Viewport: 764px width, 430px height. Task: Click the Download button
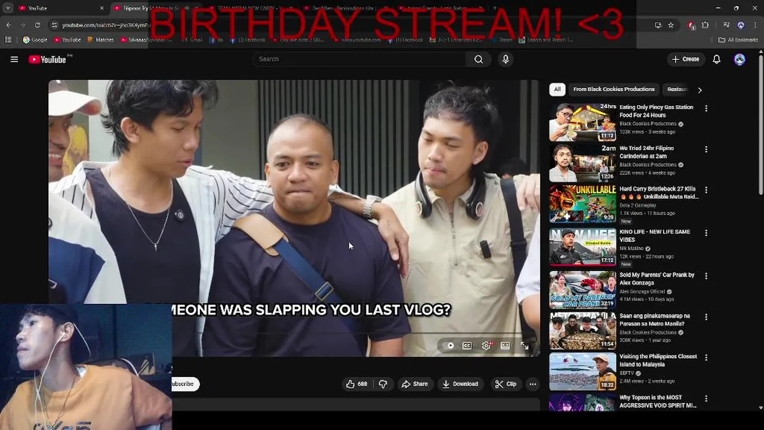point(460,384)
